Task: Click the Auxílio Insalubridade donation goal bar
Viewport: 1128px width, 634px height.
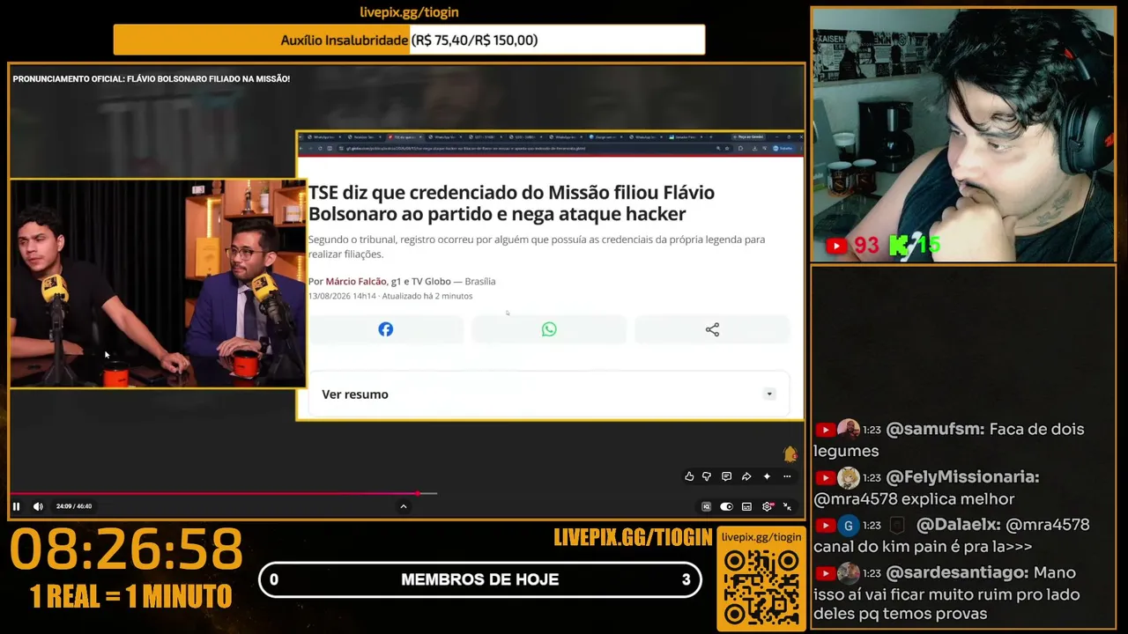Action: point(409,40)
